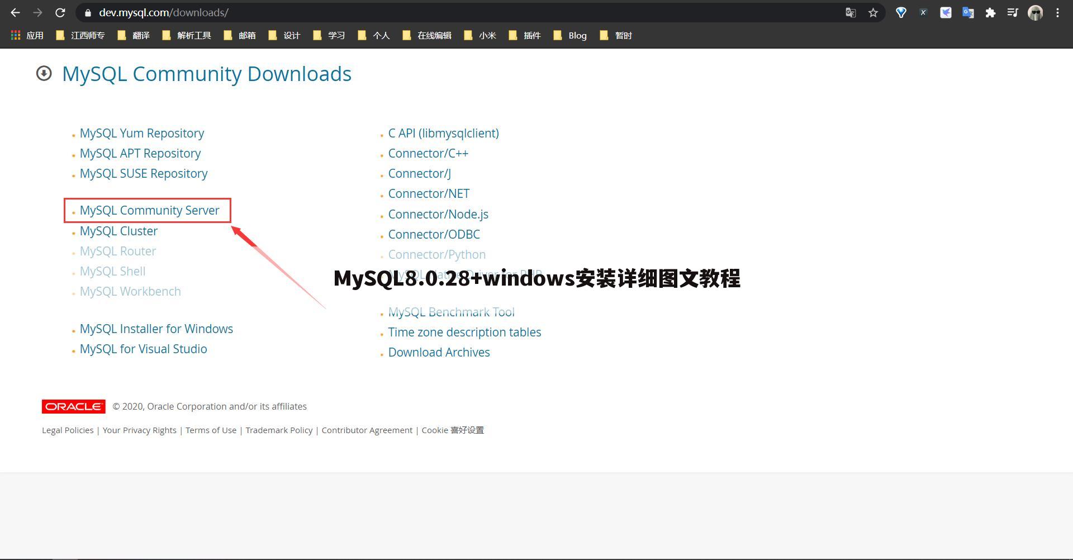Open MySQL Workbench link
The image size is (1073, 560).
[130, 291]
